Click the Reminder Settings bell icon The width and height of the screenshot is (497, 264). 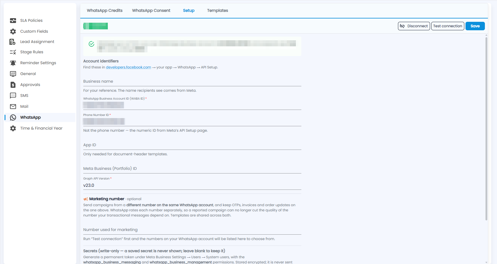[x=13, y=63]
